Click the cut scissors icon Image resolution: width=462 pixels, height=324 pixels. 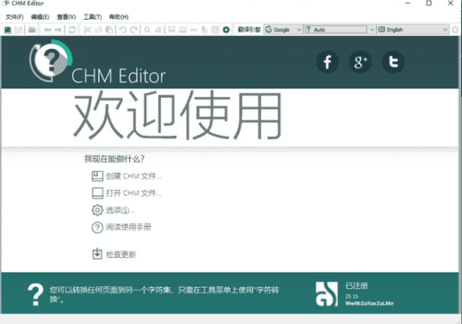pyautogui.click(x=87, y=30)
